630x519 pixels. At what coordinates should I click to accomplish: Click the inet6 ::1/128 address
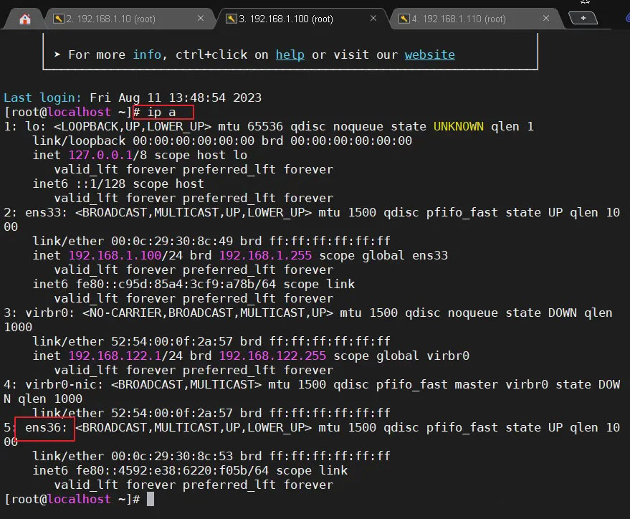tap(100, 184)
